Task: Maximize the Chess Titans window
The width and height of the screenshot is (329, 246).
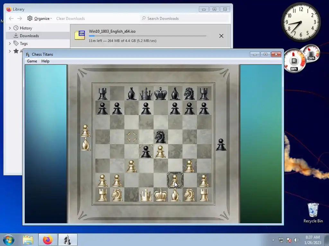Action: point(265,54)
